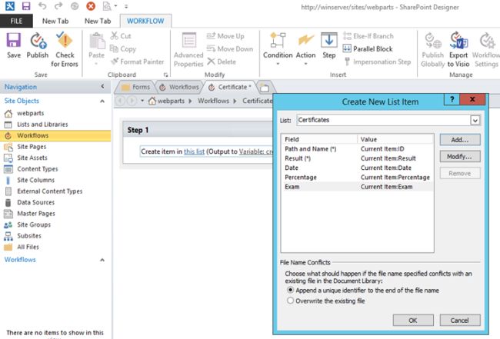Click the Variable output link
The width and height of the screenshot is (500, 339).
point(256,151)
